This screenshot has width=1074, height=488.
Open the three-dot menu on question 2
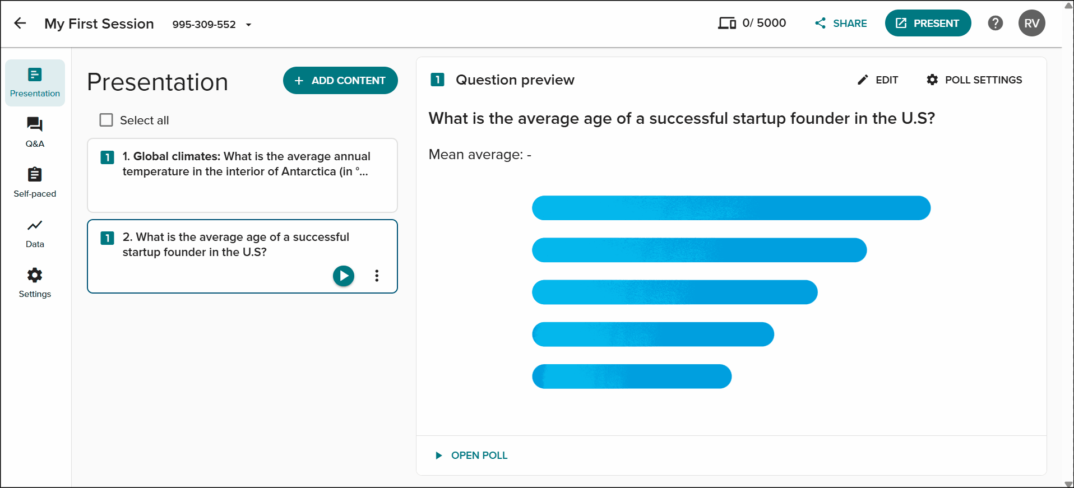[x=377, y=276]
